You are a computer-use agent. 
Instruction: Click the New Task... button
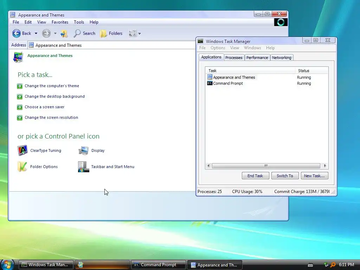pyautogui.click(x=314, y=176)
